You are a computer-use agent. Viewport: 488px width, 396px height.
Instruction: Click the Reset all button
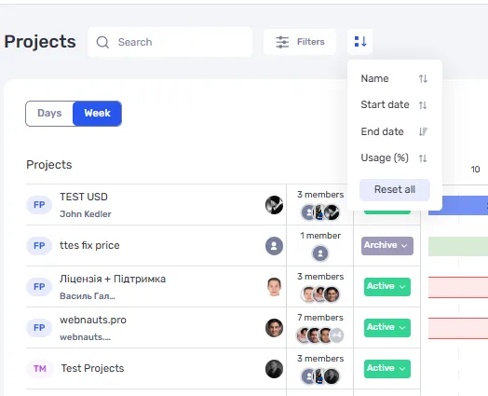pyautogui.click(x=395, y=189)
